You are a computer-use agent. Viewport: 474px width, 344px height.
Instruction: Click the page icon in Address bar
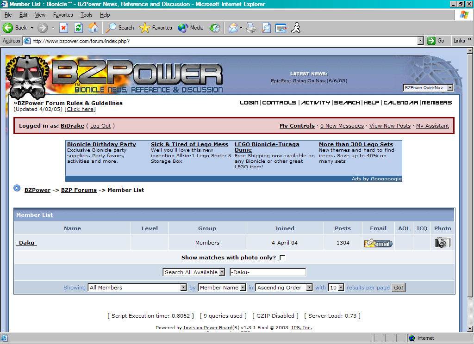click(x=27, y=41)
